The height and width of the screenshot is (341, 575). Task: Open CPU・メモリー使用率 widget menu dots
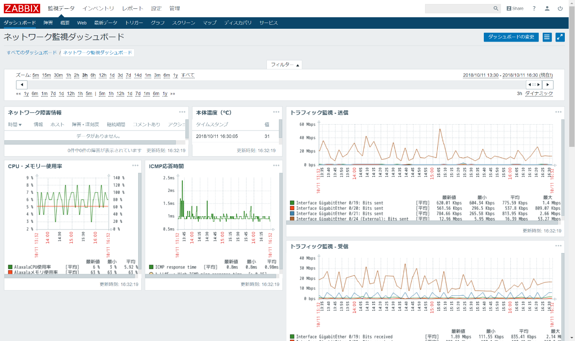click(x=135, y=165)
